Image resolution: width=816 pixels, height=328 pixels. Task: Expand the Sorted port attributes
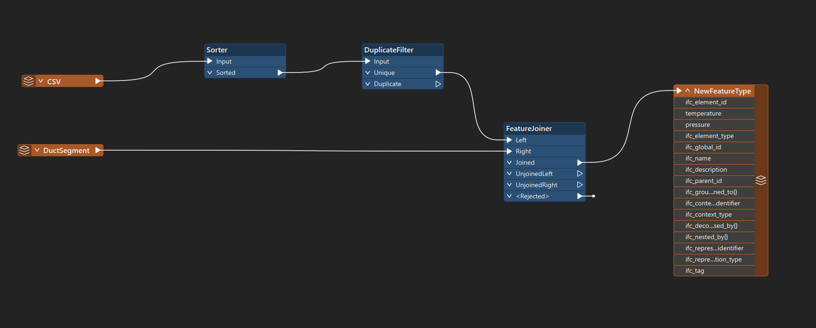tap(210, 73)
